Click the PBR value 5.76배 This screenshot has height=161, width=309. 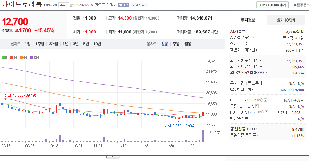coord(282,113)
